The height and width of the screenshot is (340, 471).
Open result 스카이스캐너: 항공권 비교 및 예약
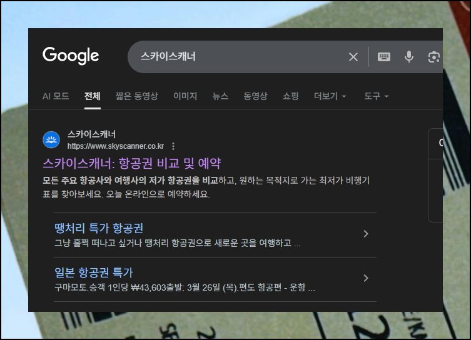click(132, 163)
